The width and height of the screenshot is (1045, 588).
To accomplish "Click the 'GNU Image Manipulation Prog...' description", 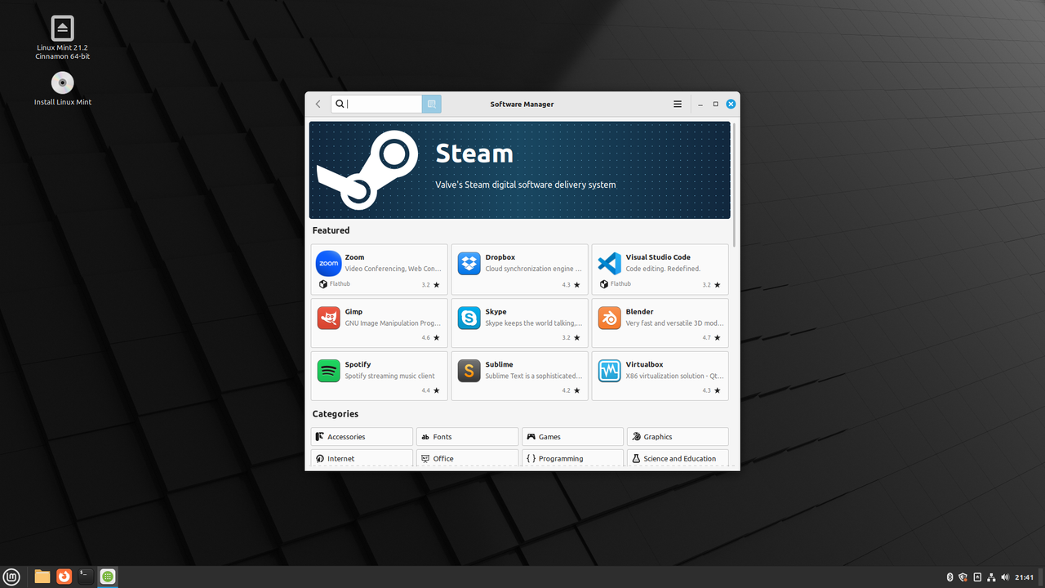I will pyautogui.click(x=393, y=323).
